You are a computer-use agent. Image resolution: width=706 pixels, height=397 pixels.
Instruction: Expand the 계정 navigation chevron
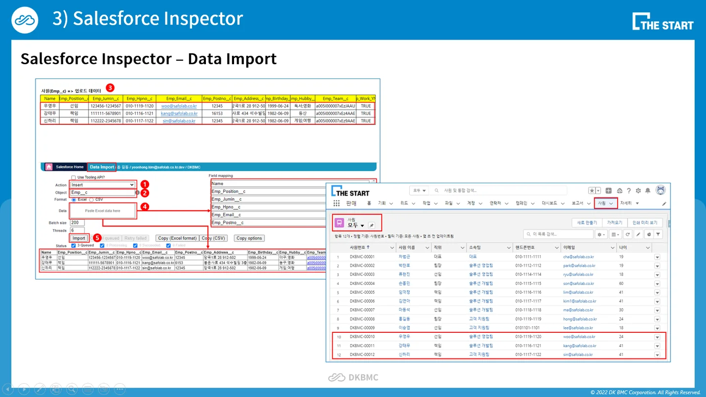[480, 203]
